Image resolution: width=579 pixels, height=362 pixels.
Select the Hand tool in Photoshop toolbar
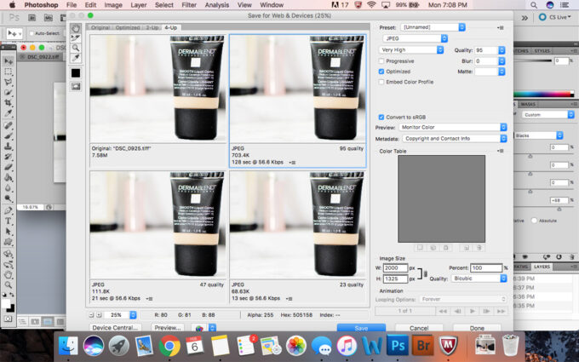pos(9,274)
